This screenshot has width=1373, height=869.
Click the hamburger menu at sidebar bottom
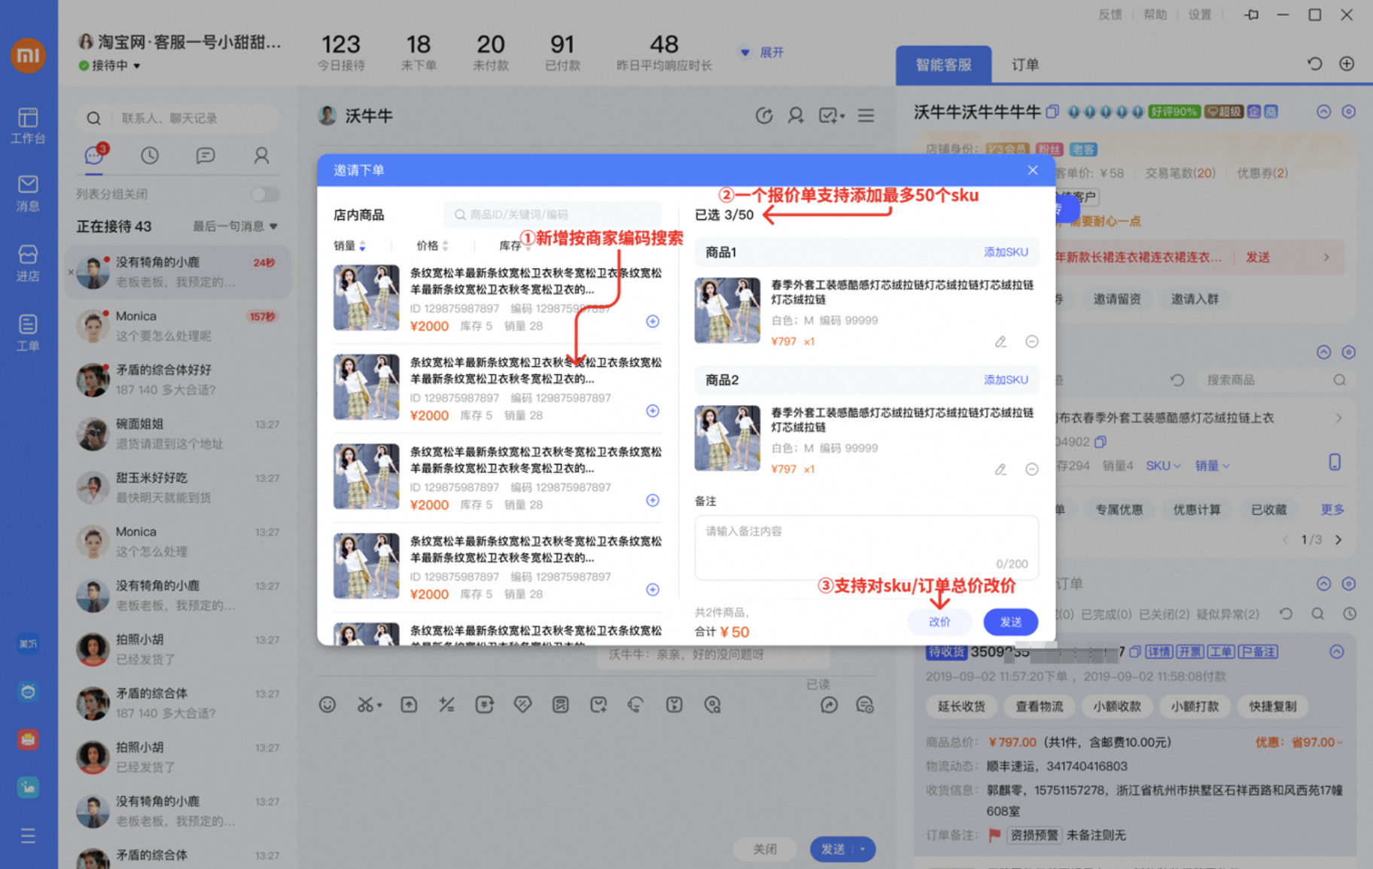(28, 836)
